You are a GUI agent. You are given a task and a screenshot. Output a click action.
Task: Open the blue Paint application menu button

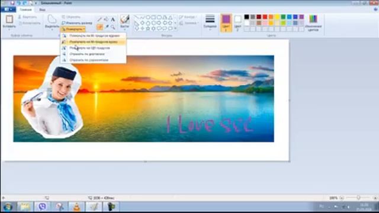pos(8,9)
